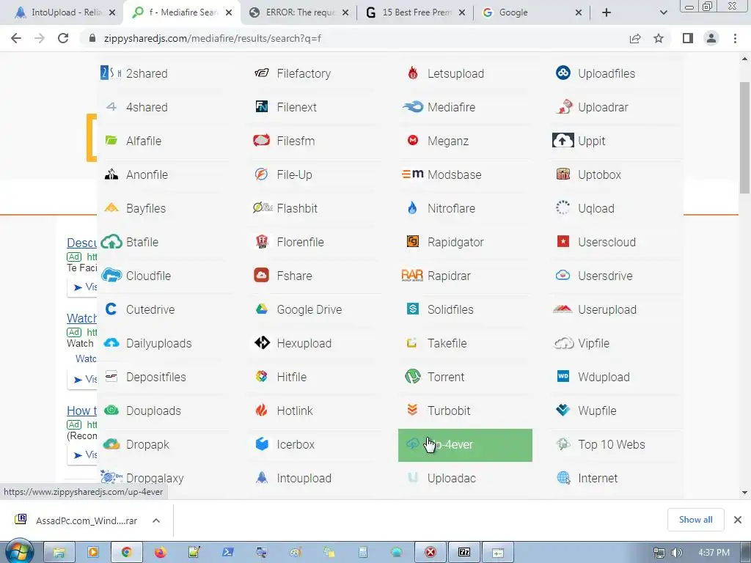Click the Hotlink flame icon
Image resolution: width=751 pixels, height=563 pixels.
[x=262, y=411]
